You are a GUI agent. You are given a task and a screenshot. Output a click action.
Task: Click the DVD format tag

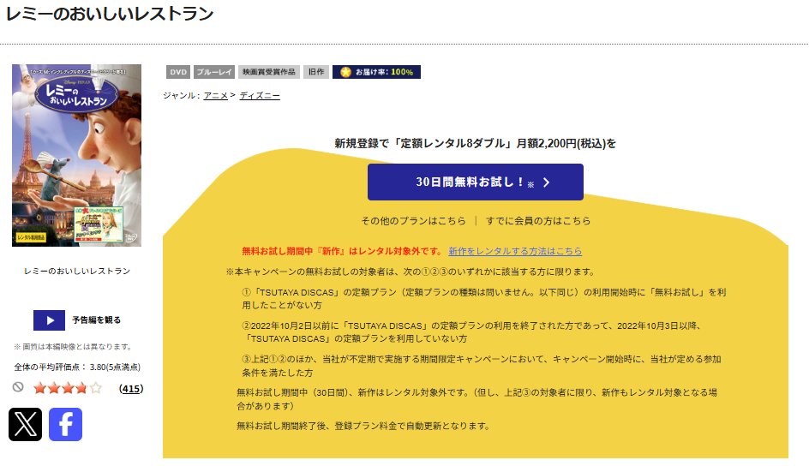[x=178, y=72]
